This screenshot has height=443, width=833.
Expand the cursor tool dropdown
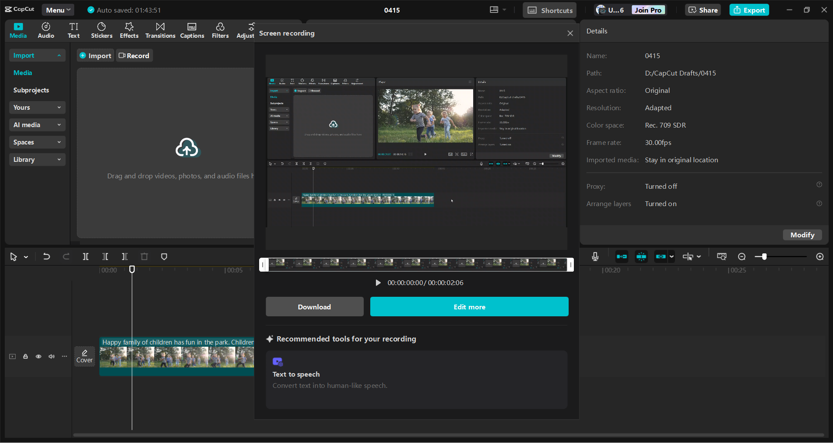(x=25, y=256)
